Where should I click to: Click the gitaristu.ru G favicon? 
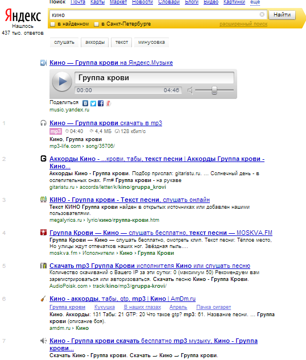pyautogui.click(x=43, y=159)
